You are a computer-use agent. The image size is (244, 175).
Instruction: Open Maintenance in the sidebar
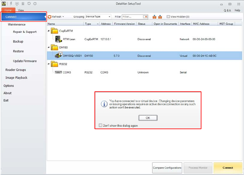tap(17, 24)
